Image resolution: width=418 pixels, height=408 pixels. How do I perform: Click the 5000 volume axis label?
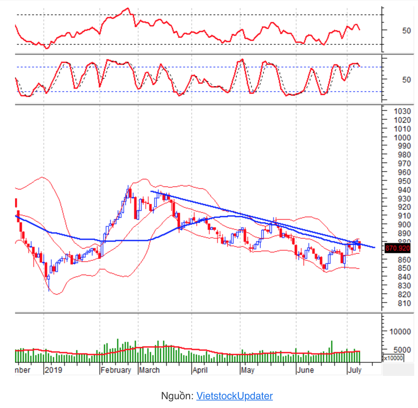click(x=402, y=349)
